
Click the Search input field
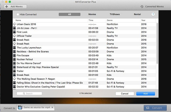[x=29, y=93]
